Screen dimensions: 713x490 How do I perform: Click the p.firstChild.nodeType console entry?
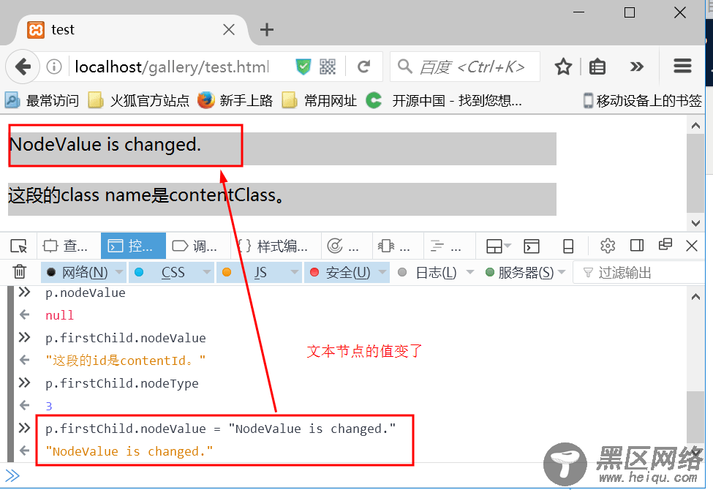122,383
